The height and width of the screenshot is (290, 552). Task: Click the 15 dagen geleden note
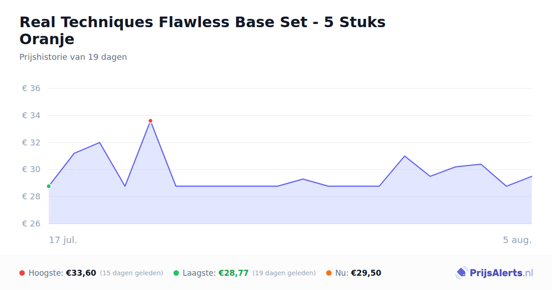click(132, 273)
